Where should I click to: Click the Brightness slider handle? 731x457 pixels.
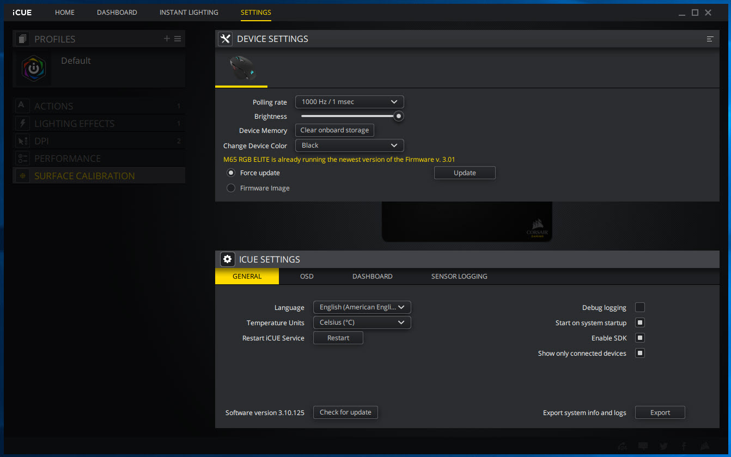coord(399,116)
